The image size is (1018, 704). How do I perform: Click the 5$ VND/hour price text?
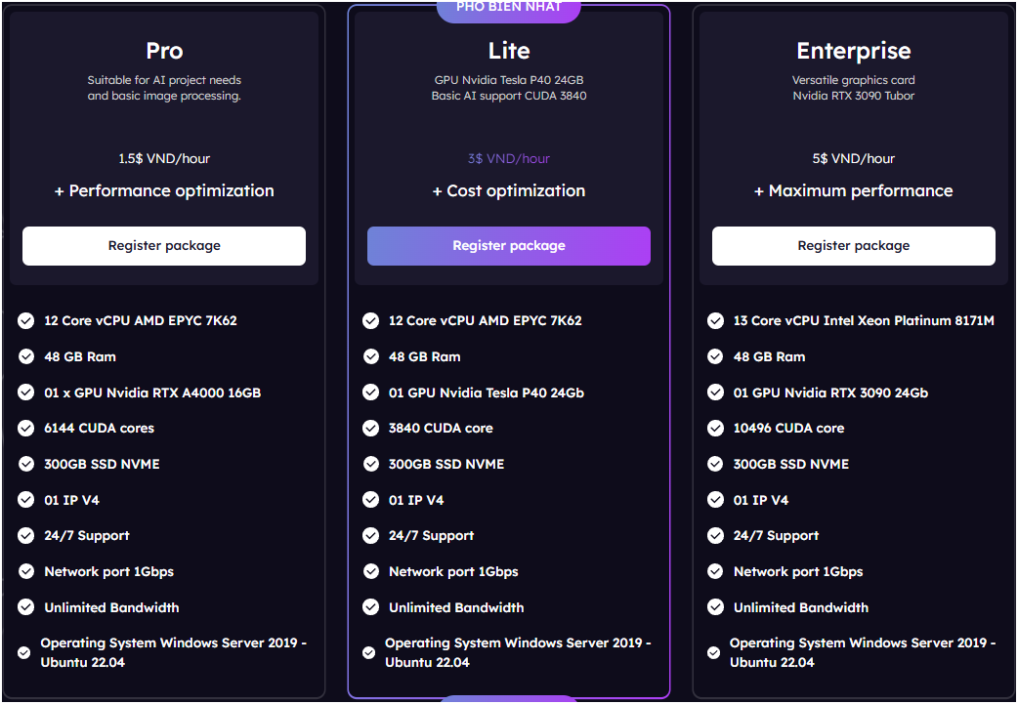[854, 158]
